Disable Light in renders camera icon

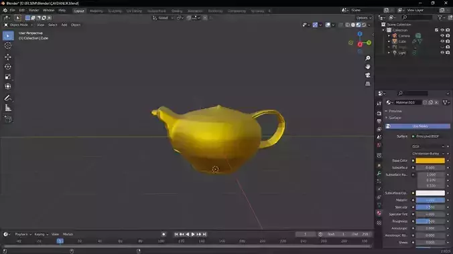(x=448, y=53)
